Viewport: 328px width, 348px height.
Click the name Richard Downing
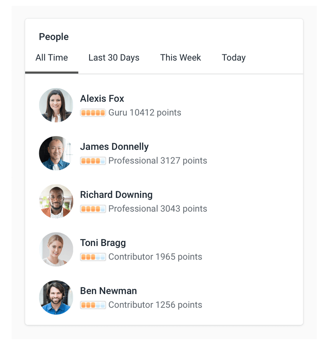pos(116,195)
